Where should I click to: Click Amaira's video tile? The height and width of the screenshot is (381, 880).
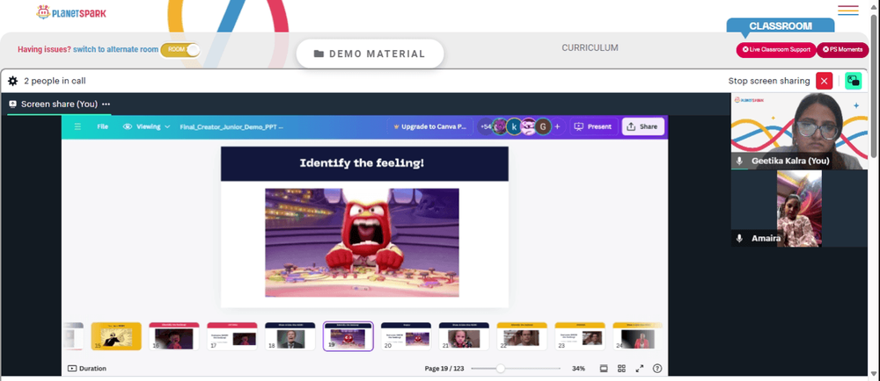(799, 208)
